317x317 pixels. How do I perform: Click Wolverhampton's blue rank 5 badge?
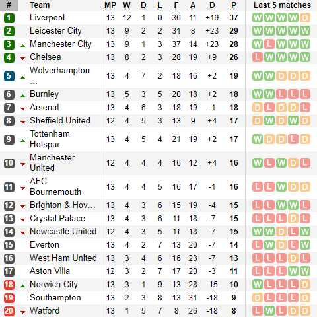9,76
